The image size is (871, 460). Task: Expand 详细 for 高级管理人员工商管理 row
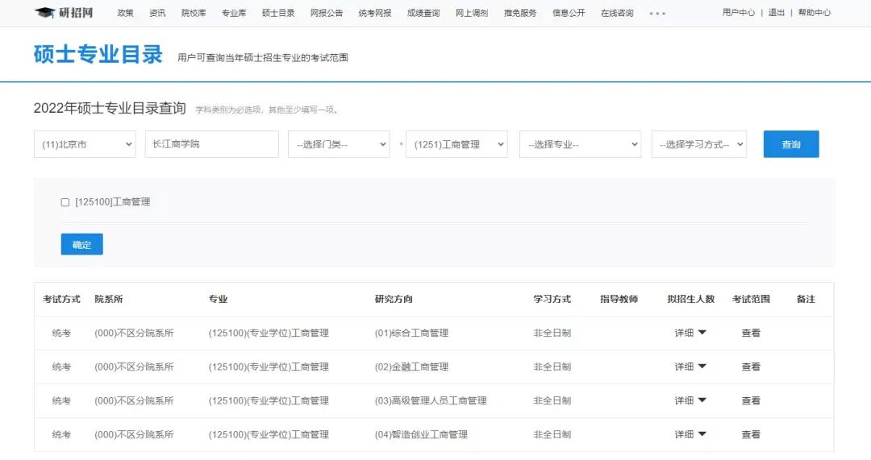pos(690,400)
